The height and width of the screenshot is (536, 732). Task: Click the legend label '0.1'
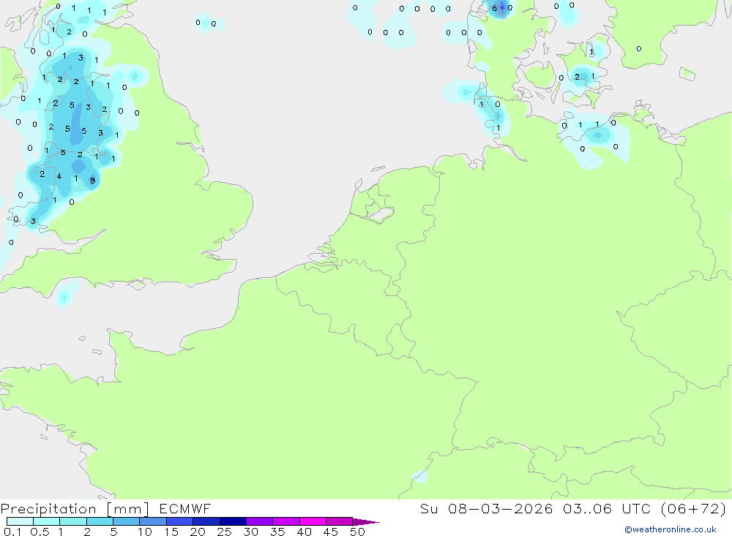pos(12,532)
